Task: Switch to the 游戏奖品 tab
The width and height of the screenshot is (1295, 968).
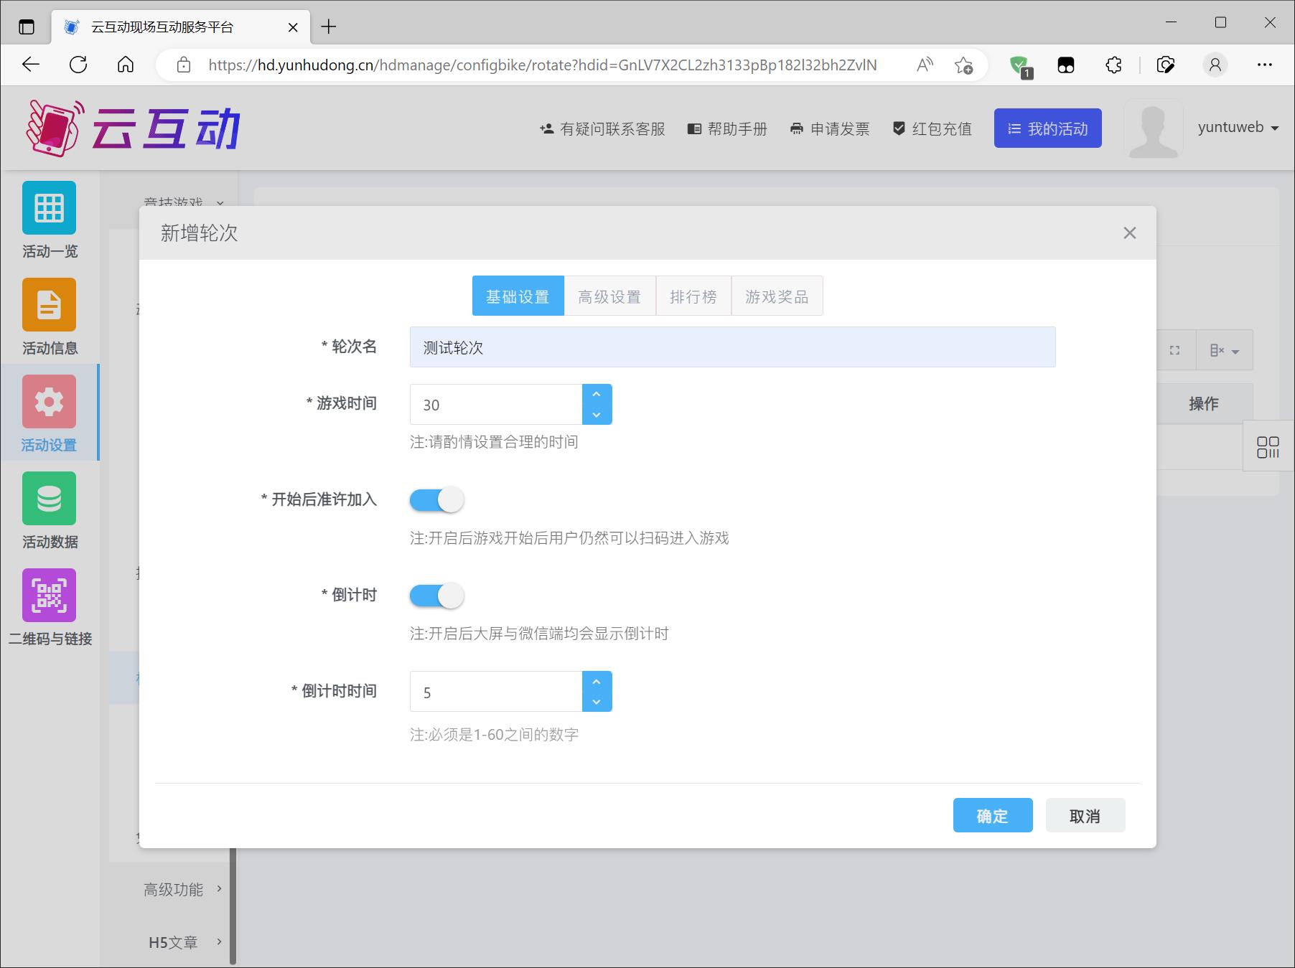Action: [777, 296]
